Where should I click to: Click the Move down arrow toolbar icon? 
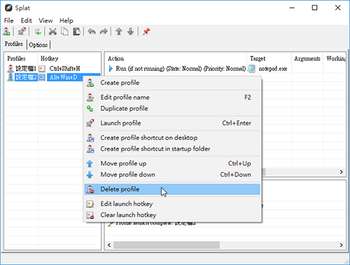click(131, 31)
